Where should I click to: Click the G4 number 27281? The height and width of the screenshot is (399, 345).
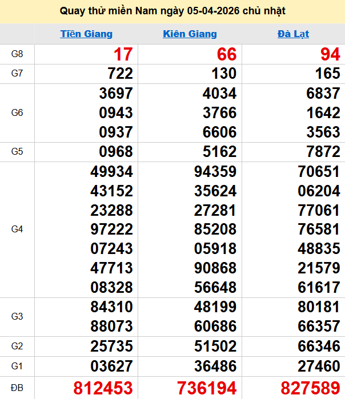[215, 211]
